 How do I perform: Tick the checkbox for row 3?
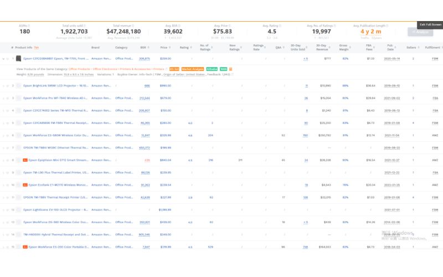tap(8, 99)
